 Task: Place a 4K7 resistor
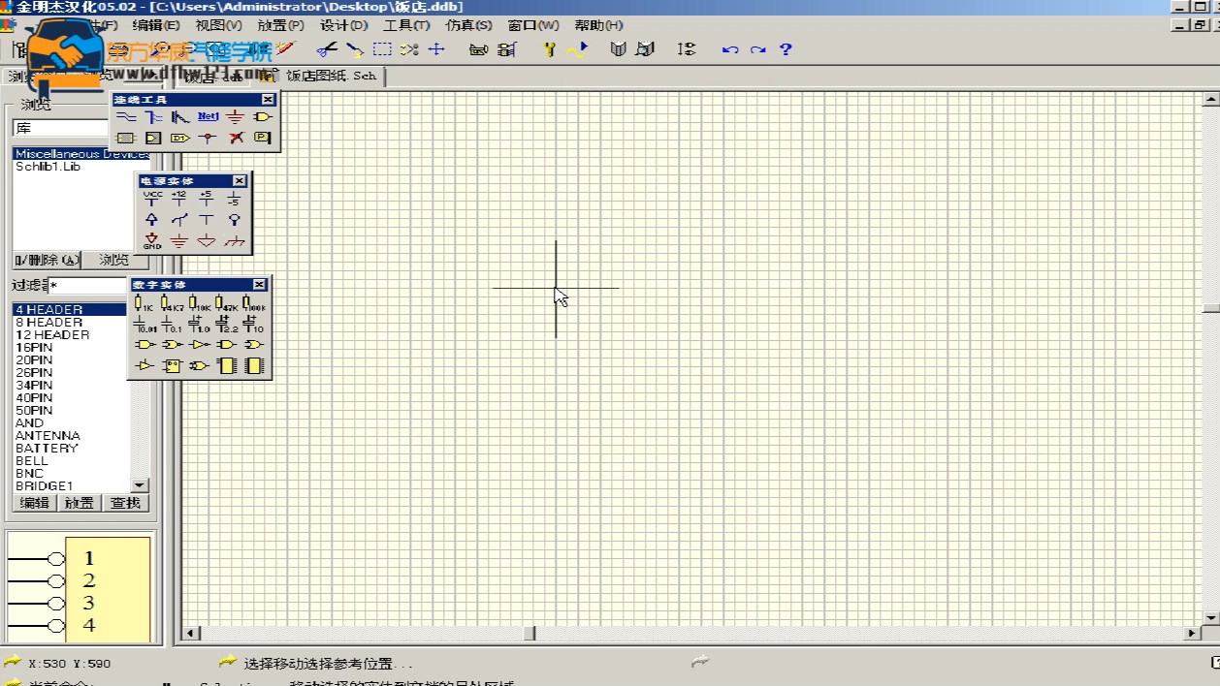(172, 304)
